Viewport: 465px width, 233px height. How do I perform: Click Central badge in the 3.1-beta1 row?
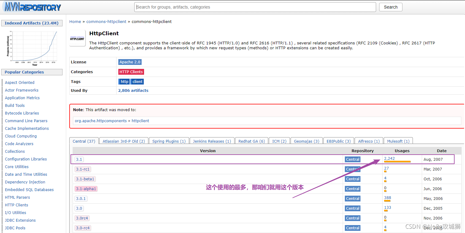tap(353, 179)
